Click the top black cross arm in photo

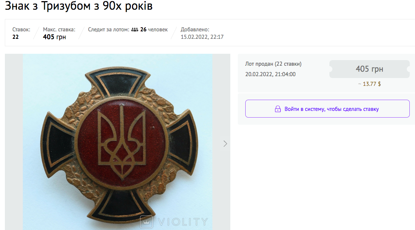tap(118, 81)
